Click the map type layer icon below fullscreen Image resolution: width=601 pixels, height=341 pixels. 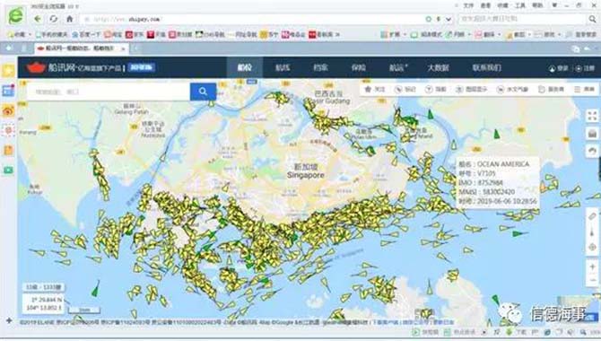click(592, 134)
